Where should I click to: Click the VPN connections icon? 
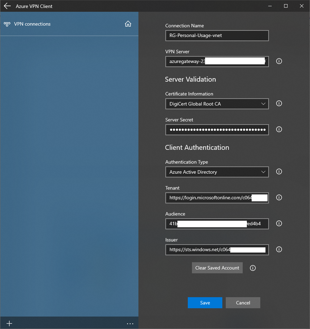tap(7, 24)
